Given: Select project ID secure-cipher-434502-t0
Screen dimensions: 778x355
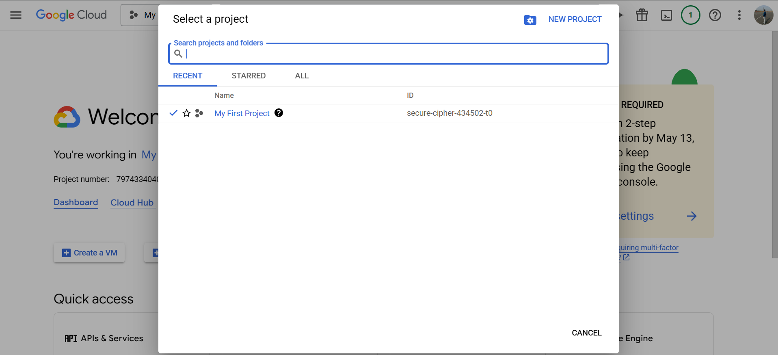Looking at the screenshot, I should pos(450,113).
